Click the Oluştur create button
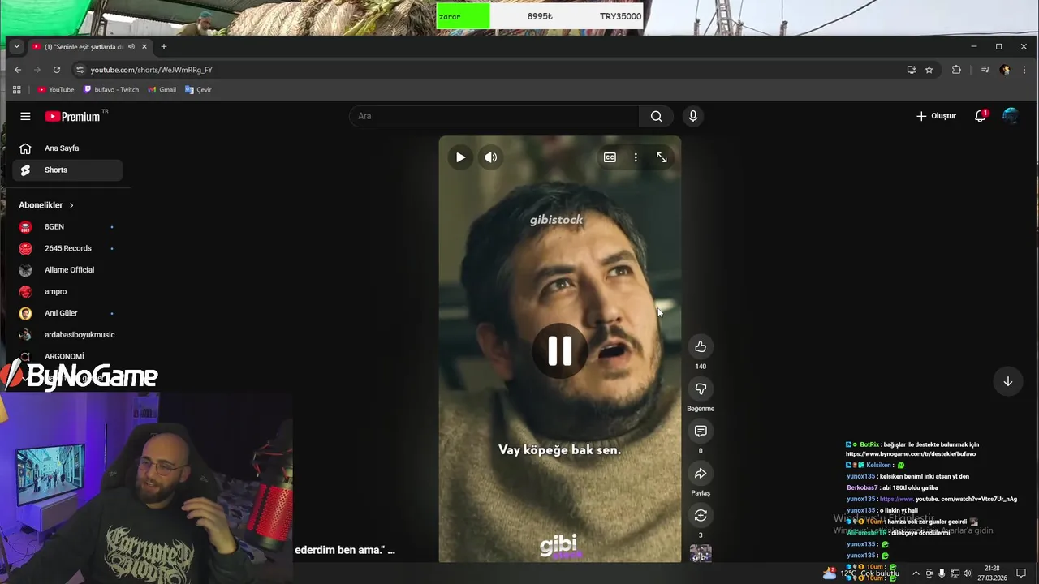Screen dimensions: 1039x584 (x=936, y=116)
